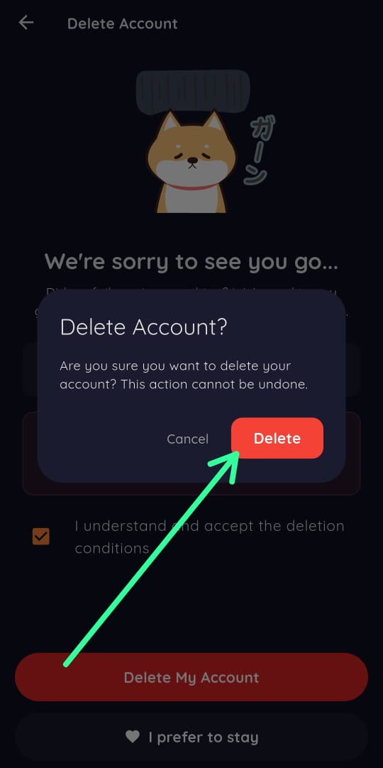Click the heart icon beside prefer to stay
The height and width of the screenshot is (768, 383).
(133, 736)
